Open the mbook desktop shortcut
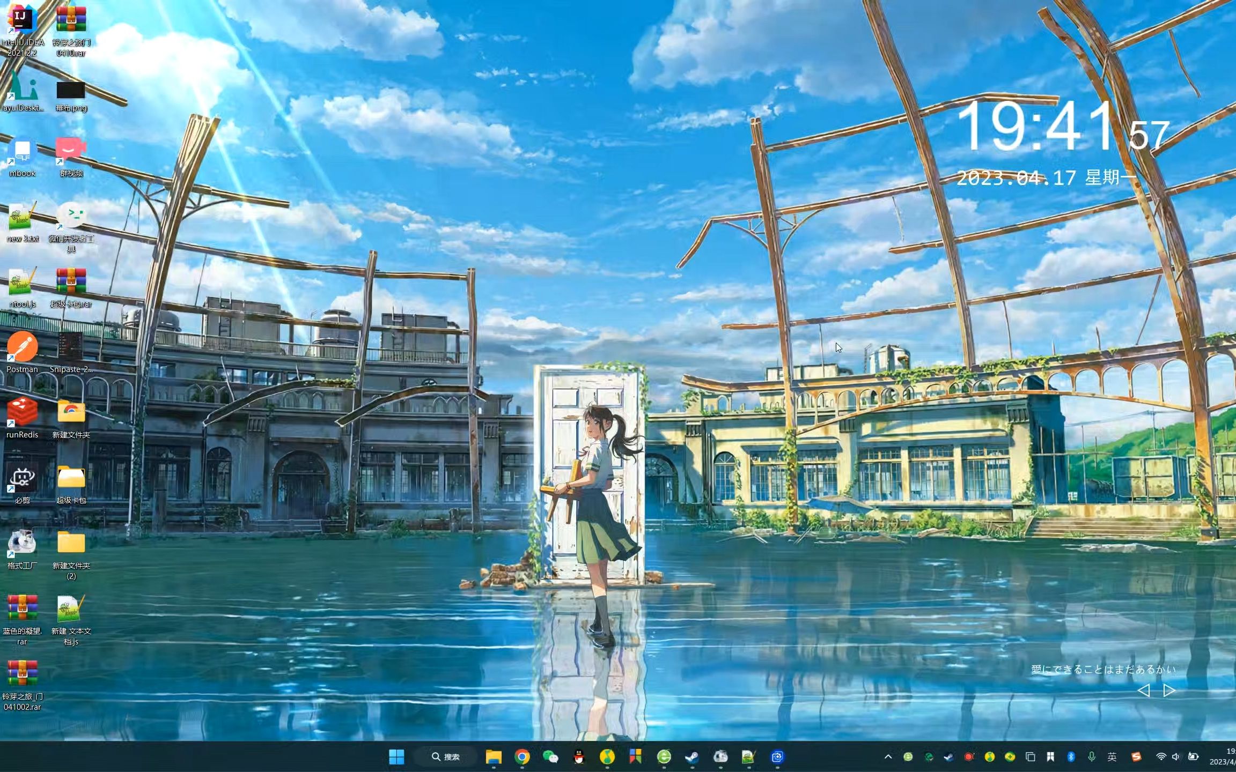 pyautogui.click(x=22, y=158)
